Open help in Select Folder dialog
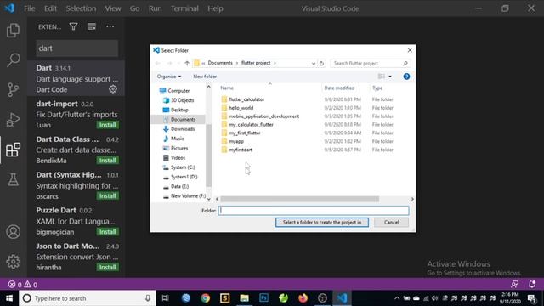The height and width of the screenshot is (306, 544). coord(406,76)
